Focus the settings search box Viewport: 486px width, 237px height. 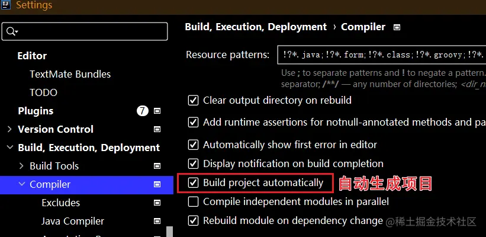(89, 31)
